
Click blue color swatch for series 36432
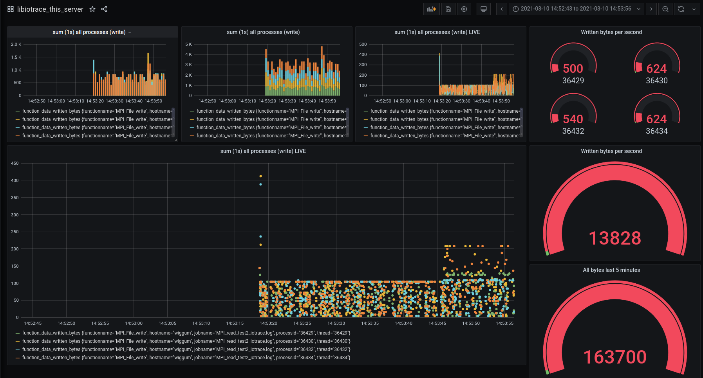[17, 349]
